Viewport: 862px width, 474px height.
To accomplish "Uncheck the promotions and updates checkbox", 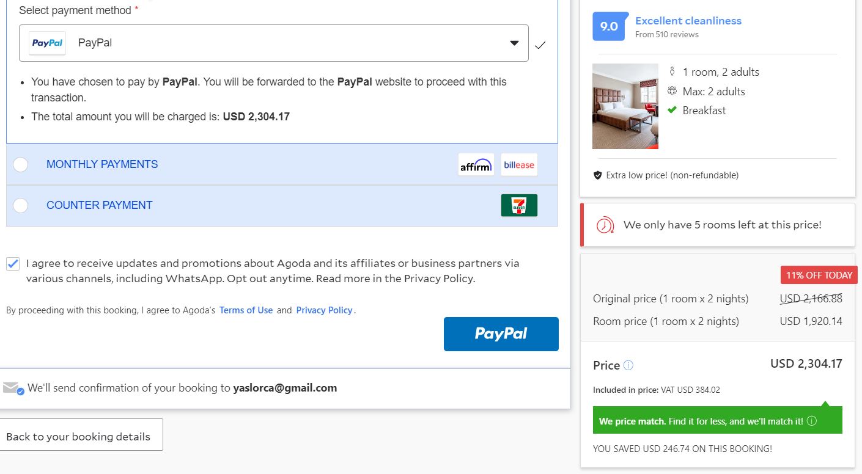I will 13,264.
